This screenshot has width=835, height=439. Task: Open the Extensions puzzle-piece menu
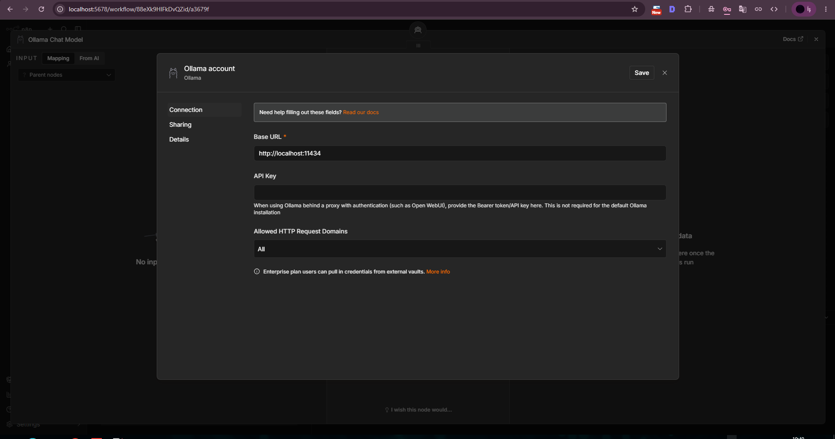pos(688,9)
